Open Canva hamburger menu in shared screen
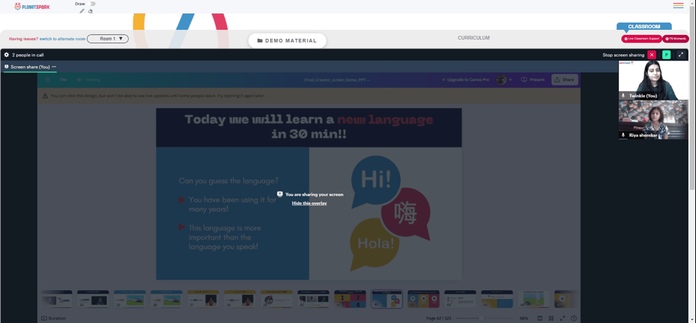Image resolution: width=696 pixels, height=323 pixels. coord(47,80)
